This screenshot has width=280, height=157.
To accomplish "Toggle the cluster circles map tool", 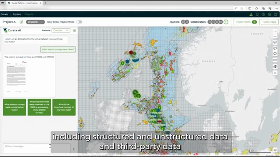I will [275, 43].
